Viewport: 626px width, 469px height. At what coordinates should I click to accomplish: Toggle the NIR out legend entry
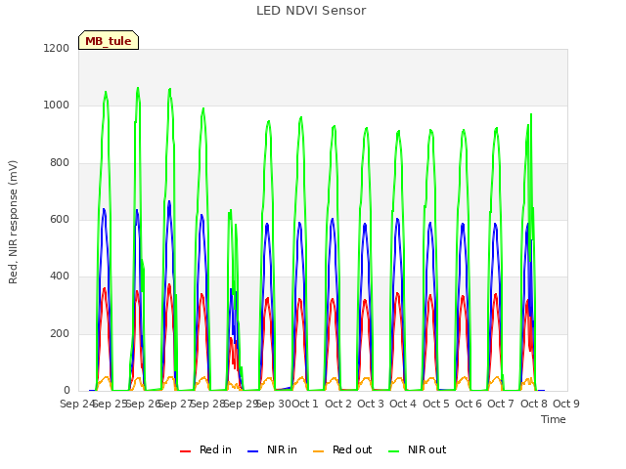pyautogui.click(x=418, y=449)
